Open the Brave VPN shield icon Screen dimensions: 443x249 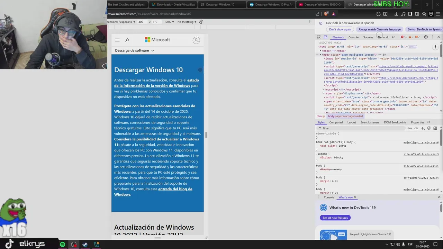point(431,14)
